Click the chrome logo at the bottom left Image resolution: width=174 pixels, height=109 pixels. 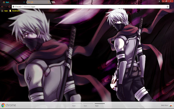tap(9, 105)
